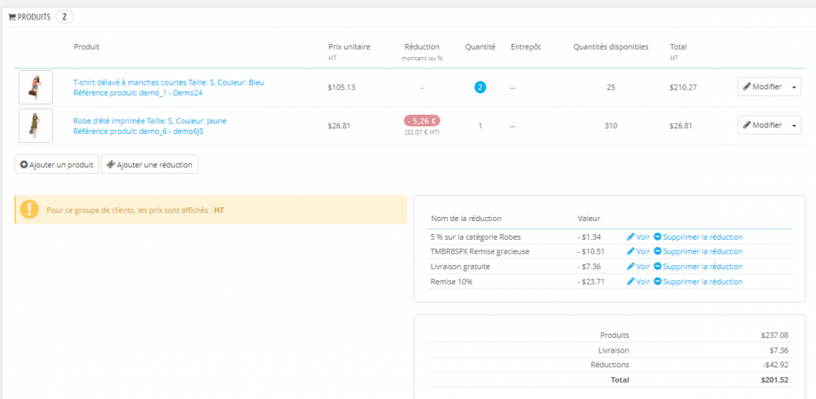The height and width of the screenshot is (399, 816).
Task: Expand dropdown arrow next to T-shirt Modifier
Action: click(x=794, y=86)
